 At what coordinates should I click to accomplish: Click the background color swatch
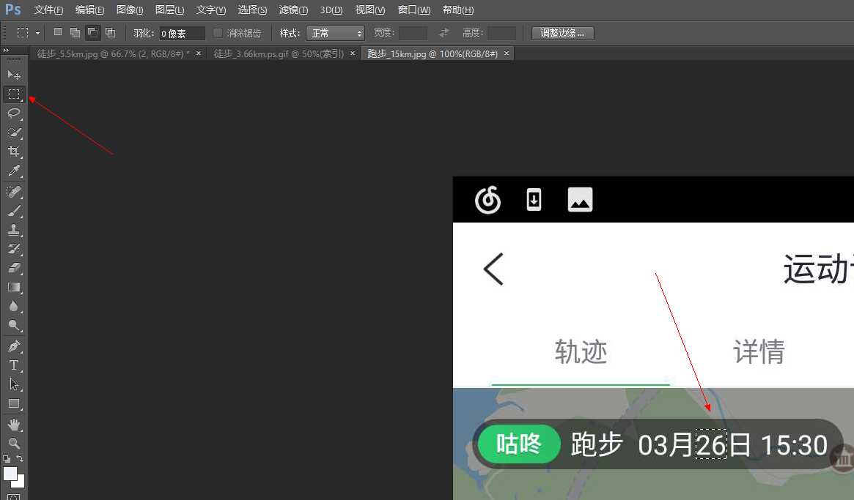[x=21, y=484]
